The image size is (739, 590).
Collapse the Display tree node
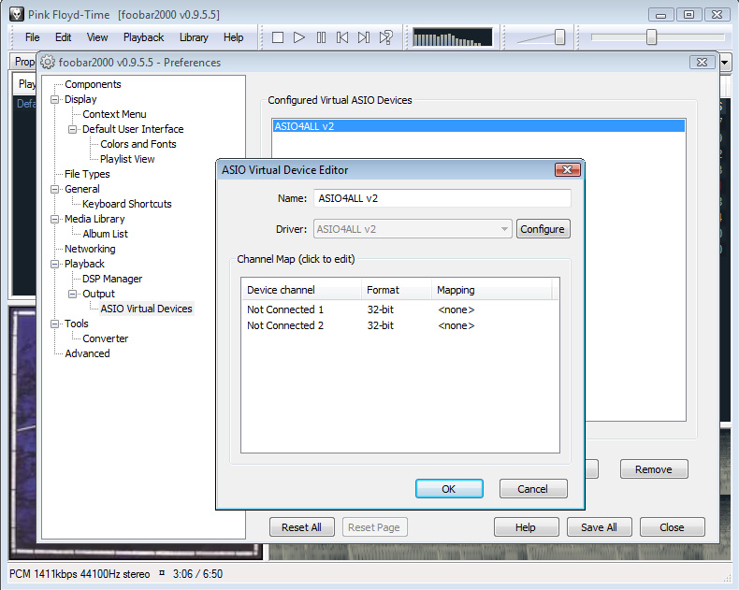tap(54, 99)
